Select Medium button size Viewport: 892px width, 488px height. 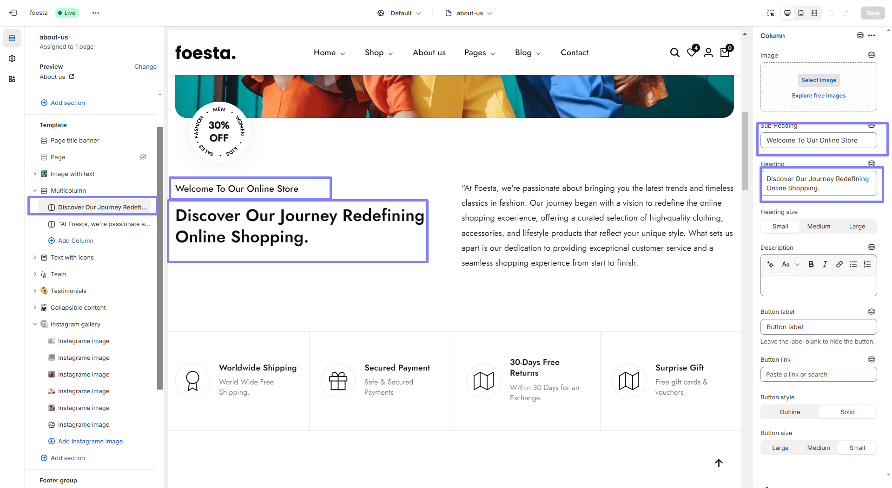(819, 448)
